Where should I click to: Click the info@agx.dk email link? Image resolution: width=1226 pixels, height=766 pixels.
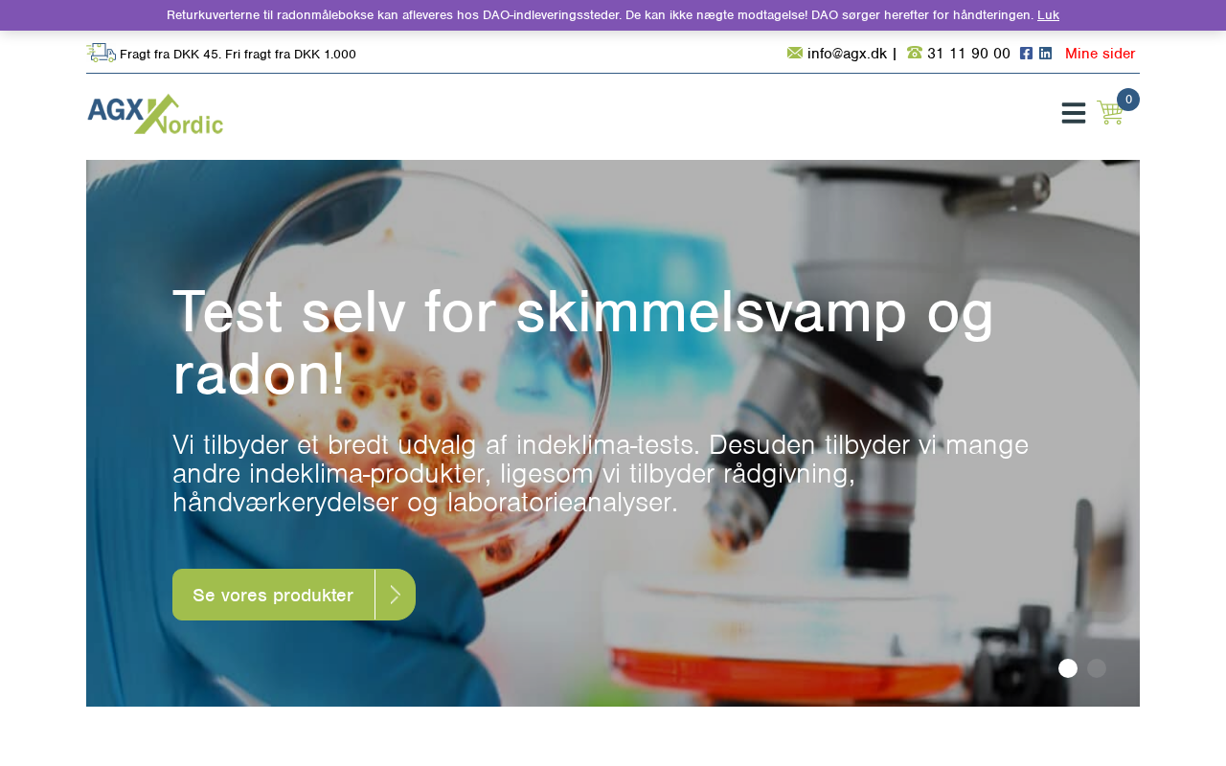click(847, 54)
